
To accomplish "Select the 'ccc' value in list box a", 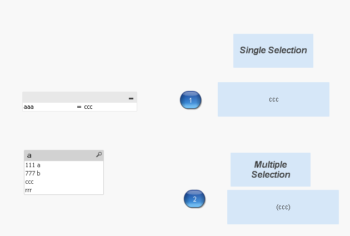I will (x=29, y=182).
